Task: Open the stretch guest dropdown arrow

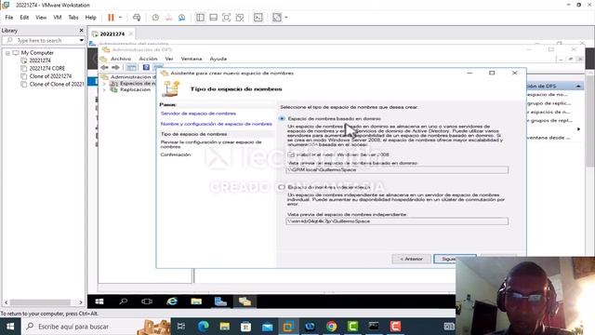Action: click(286, 18)
